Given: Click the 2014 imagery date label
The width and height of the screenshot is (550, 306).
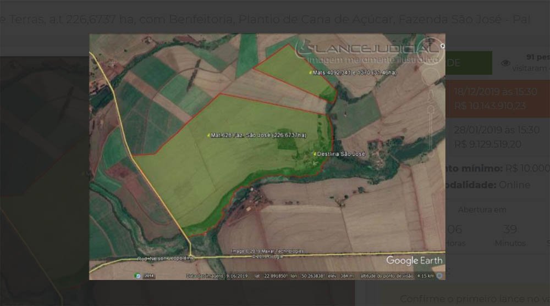Looking at the screenshot, I should click(147, 275).
